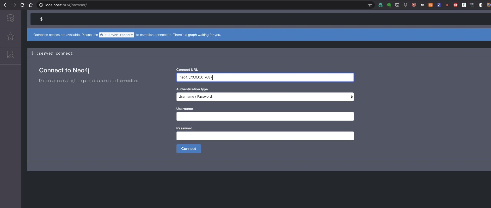Click the small monitor extension icon
Screen dimensions: 491x208
pos(422,5)
